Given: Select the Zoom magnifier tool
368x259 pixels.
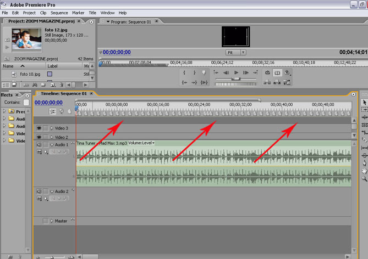Looking at the screenshot, I should [364, 178].
